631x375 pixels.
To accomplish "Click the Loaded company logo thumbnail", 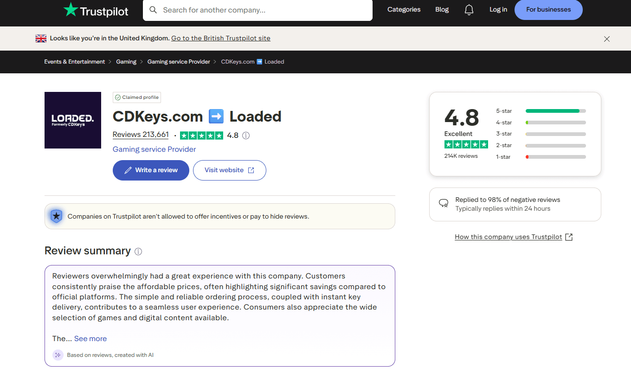I will [x=73, y=120].
